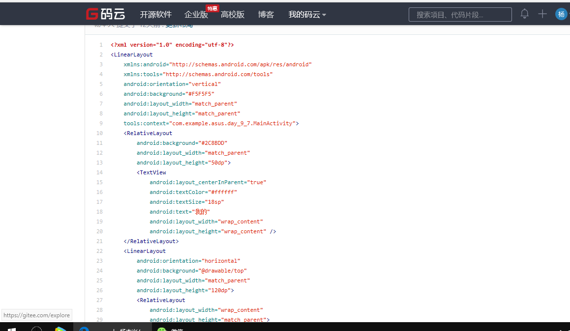The image size is (570, 331).
Task: Click the android:background="@drawable/top" line
Action: 192,271
